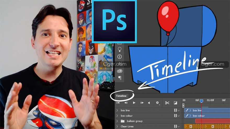Image resolution: width=230 pixels, height=129 pixels.
Task: Choose a transition with the transition icon
Action: (175, 103)
